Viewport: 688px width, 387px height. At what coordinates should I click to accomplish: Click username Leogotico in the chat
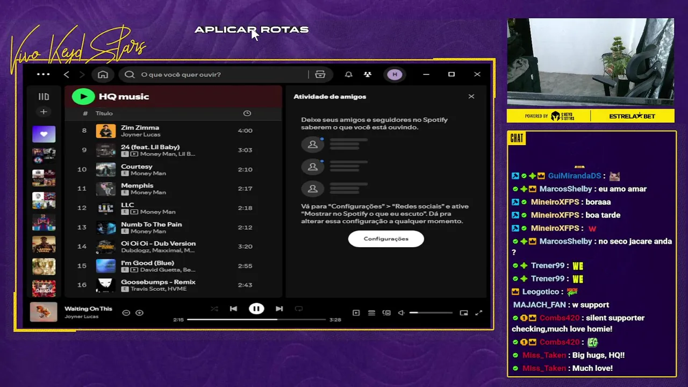tap(541, 291)
